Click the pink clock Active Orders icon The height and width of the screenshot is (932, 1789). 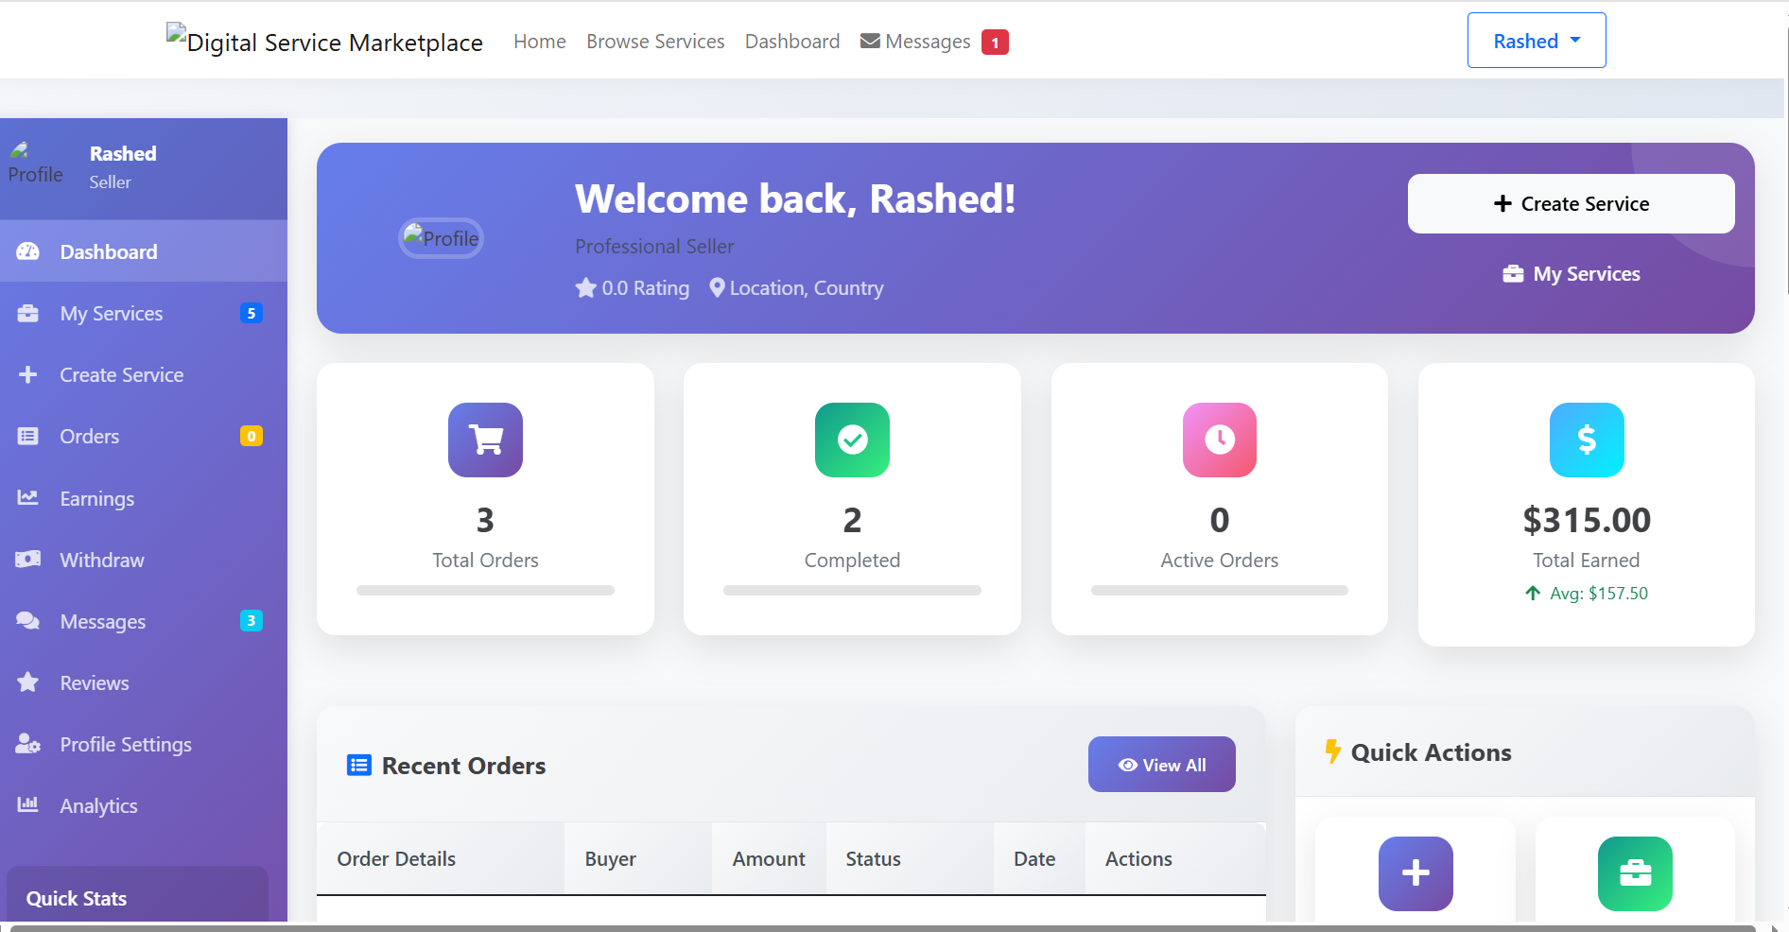pos(1219,440)
